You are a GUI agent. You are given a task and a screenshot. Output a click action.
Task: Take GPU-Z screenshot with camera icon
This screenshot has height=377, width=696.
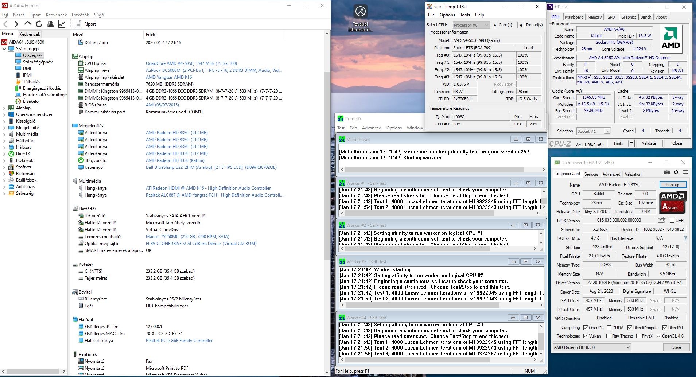pyautogui.click(x=667, y=172)
